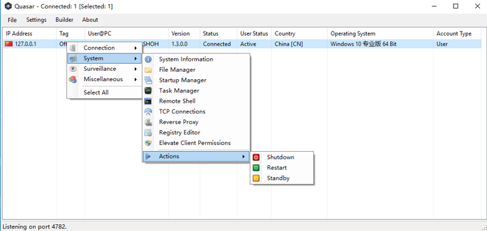The width and height of the screenshot is (487, 231).
Task: Click the Task Manager monitor icon
Action: click(148, 90)
